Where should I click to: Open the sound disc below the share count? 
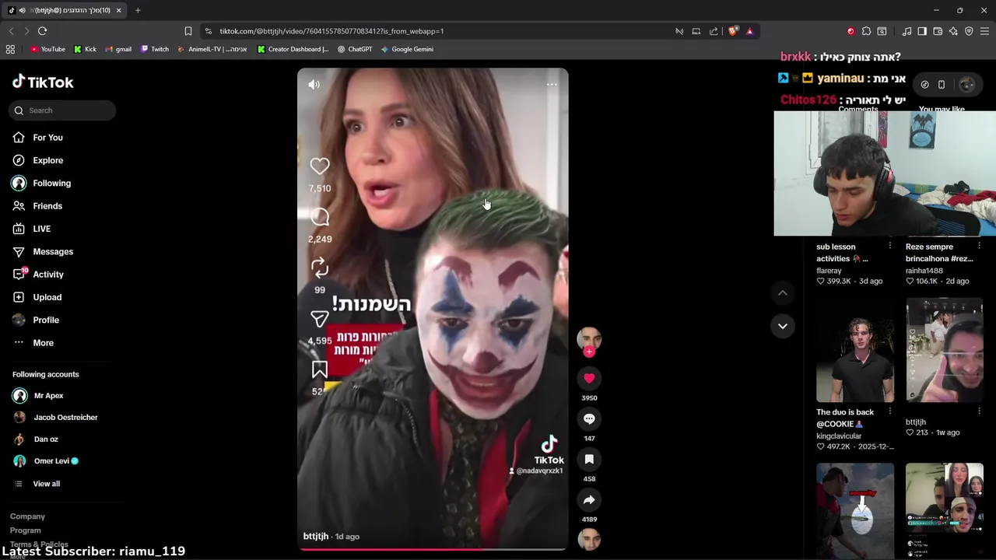coord(589,539)
